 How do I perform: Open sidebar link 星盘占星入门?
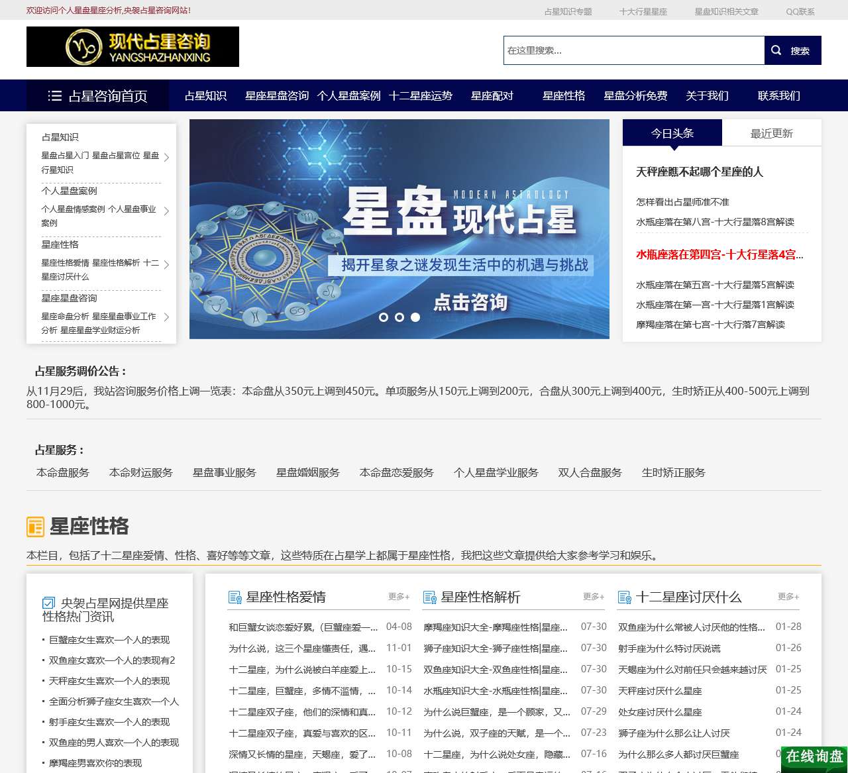(65, 156)
